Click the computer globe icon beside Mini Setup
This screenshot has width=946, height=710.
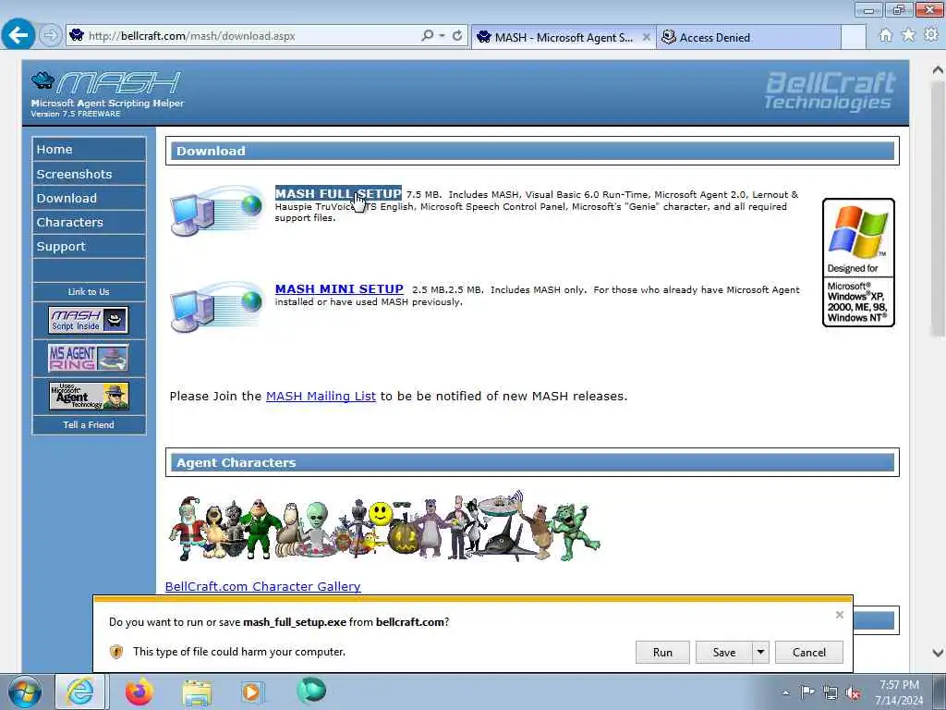point(217,307)
